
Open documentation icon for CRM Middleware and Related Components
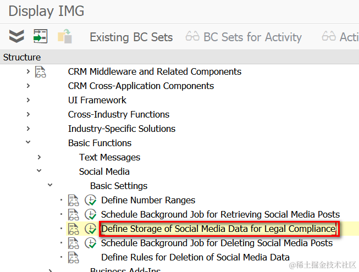40,72
